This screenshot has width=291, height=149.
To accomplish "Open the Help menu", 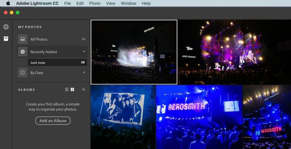I will 146,3.
